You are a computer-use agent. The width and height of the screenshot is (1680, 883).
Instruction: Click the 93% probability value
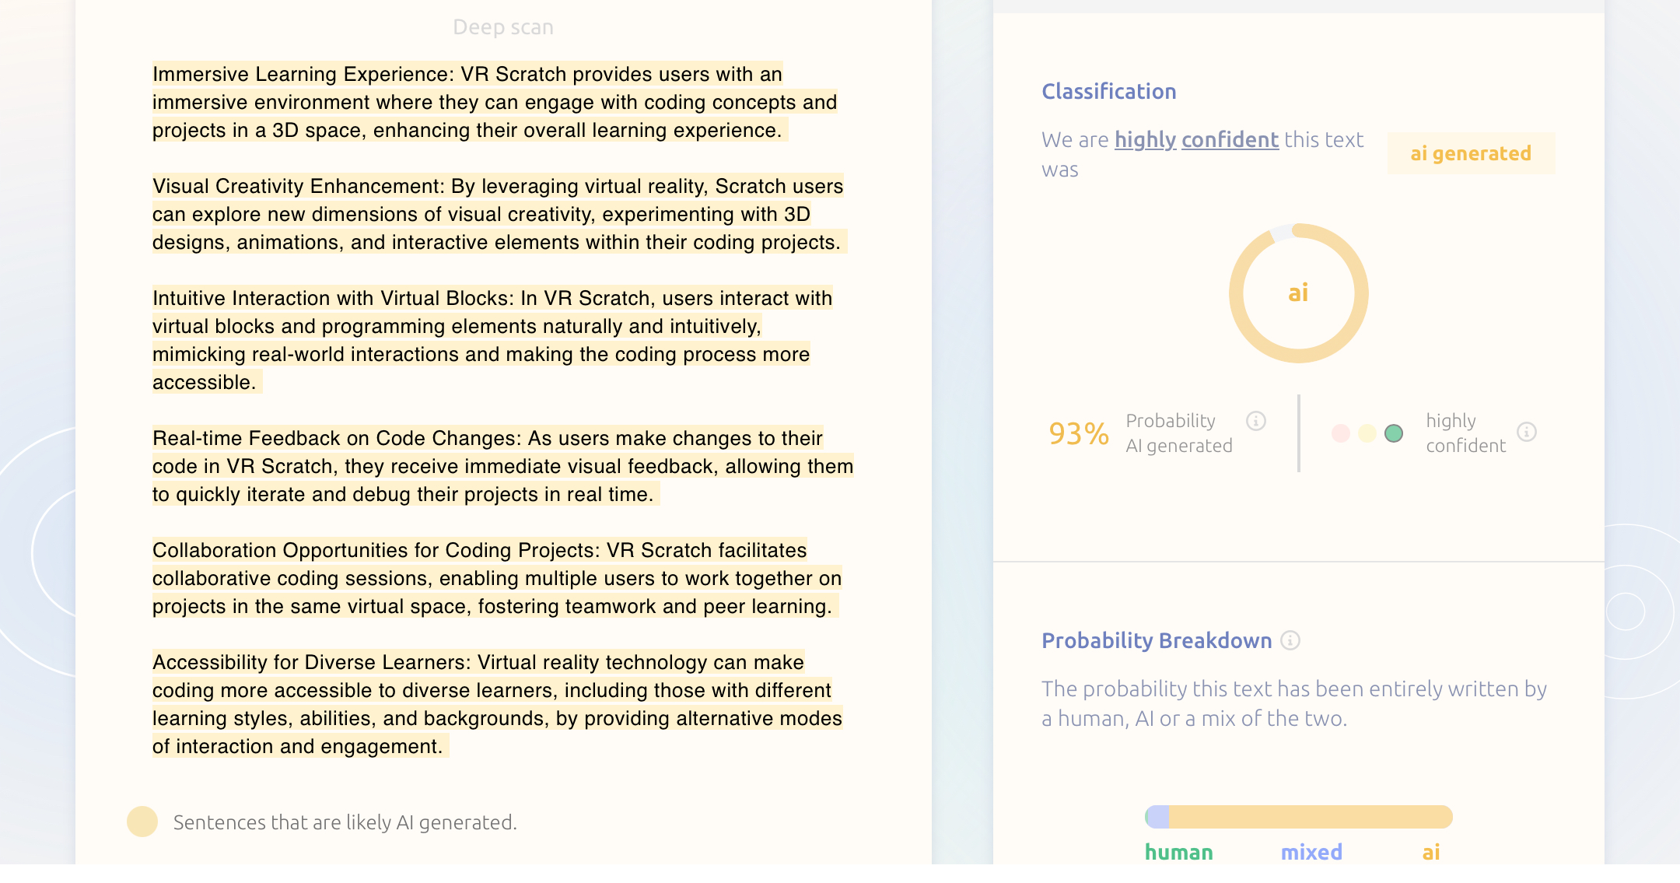click(1079, 433)
